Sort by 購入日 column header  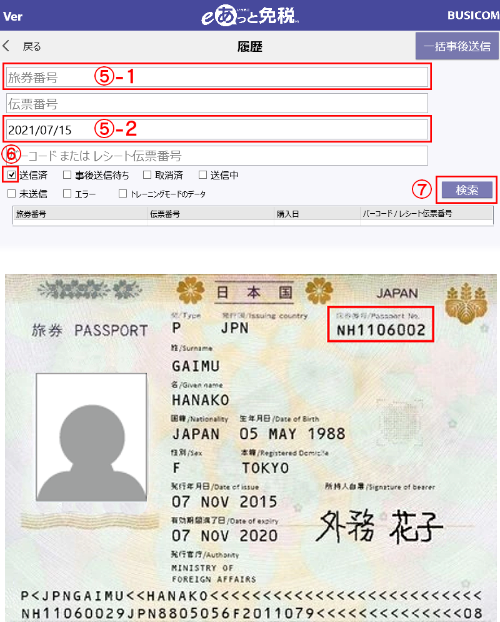(x=317, y=213)
